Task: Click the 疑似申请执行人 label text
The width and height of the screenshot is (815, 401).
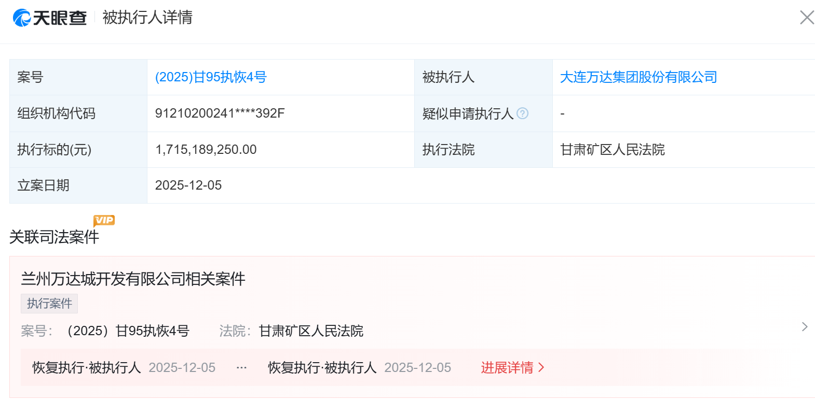Action: (468, 113)
